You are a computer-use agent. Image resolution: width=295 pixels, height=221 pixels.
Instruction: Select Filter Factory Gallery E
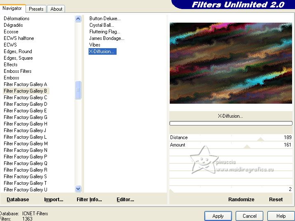click(26, 110)
